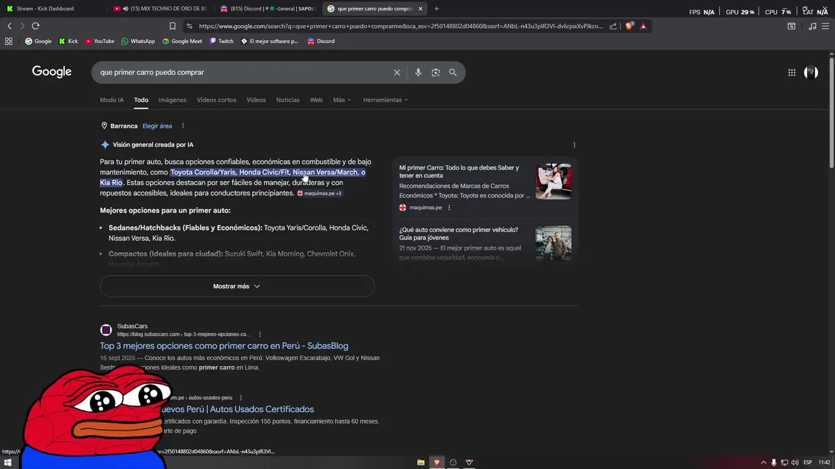Open the Google Meet bookmark
835x469 pixels.
[182, 41]
